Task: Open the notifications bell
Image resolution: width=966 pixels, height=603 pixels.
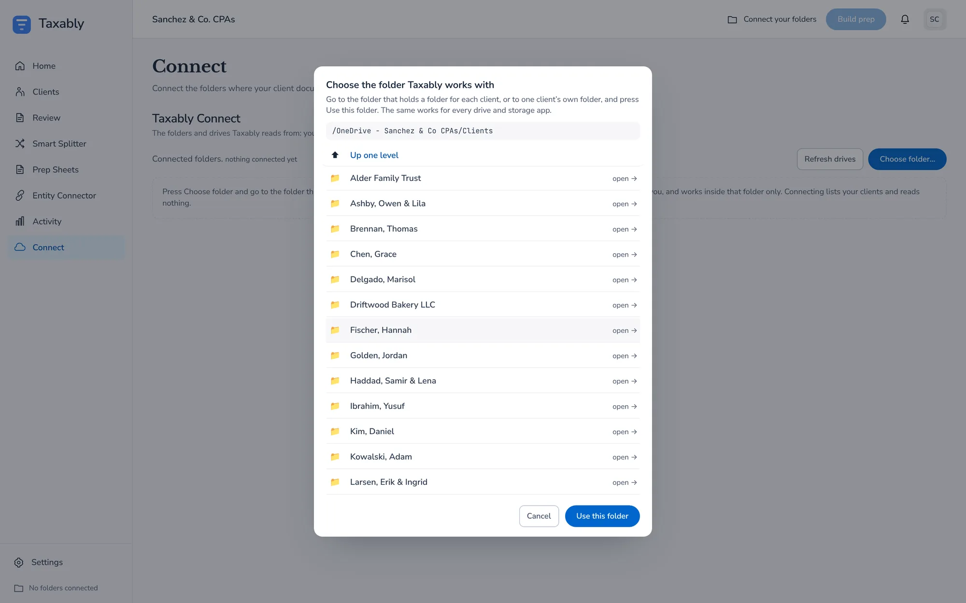Action: coord(905,19)
